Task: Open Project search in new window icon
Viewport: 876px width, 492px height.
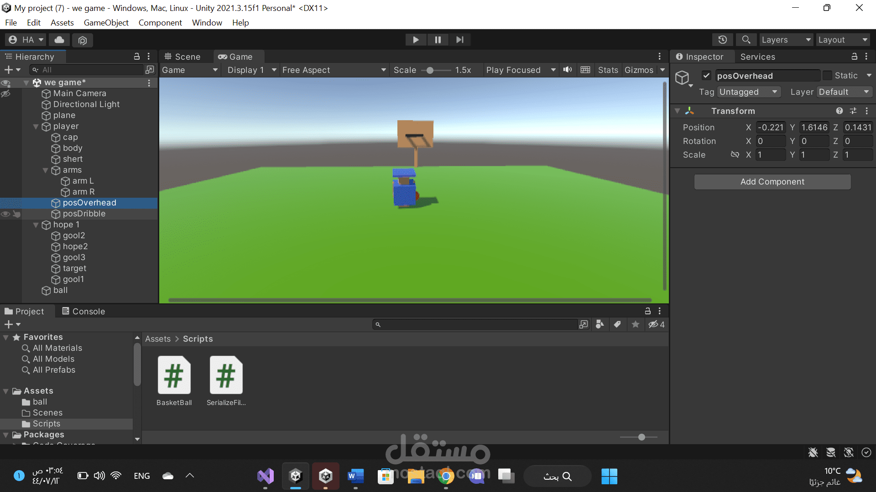Action: (x=584, y=324)
